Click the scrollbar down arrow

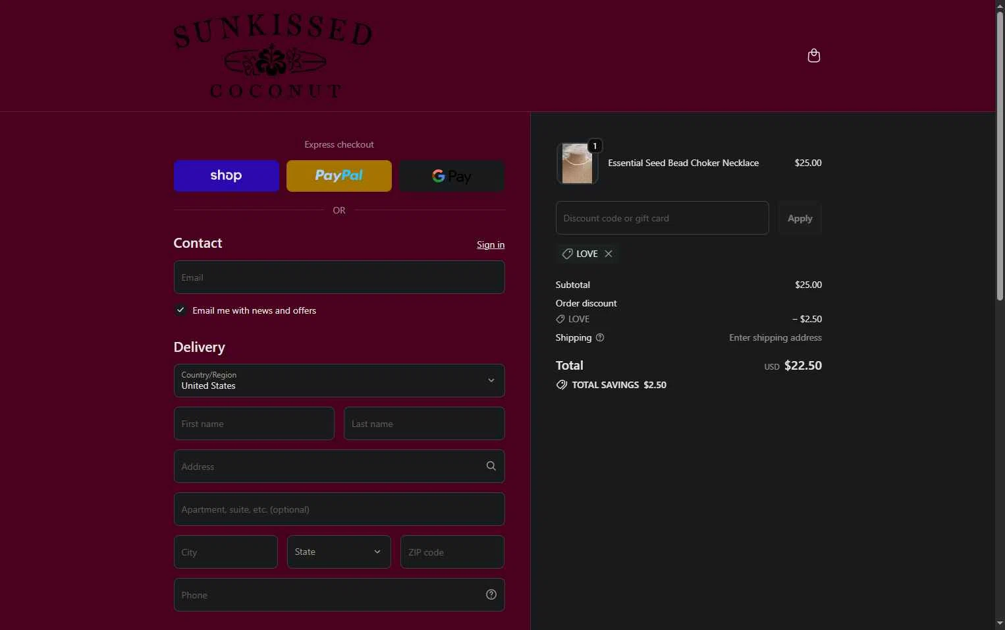tap(1000, 623)
